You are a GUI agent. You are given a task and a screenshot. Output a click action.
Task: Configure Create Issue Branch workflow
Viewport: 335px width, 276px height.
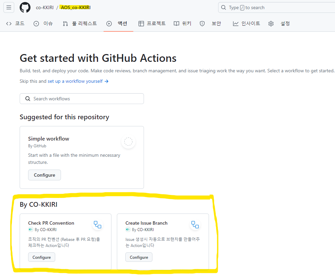pos(139,257)
